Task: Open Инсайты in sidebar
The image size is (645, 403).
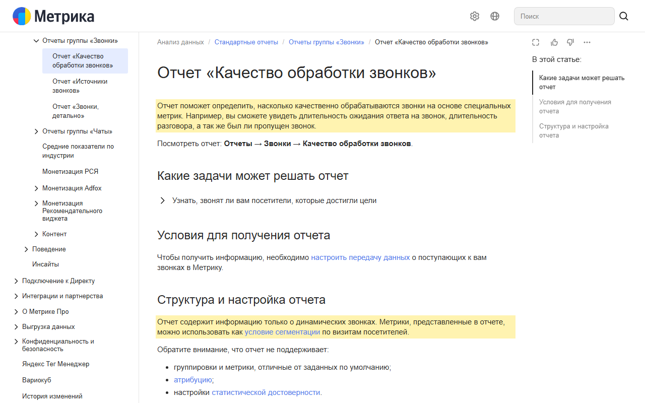Action: click(45, 264)
